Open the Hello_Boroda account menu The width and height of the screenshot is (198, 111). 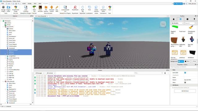pos(192,4)
